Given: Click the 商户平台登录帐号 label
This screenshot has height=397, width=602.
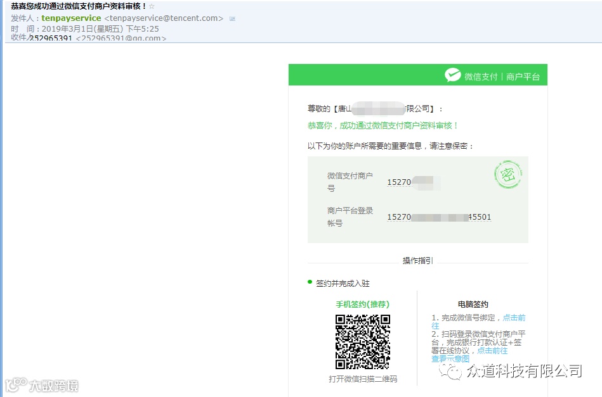Looking at the screenshot, I should coord(350,217).
